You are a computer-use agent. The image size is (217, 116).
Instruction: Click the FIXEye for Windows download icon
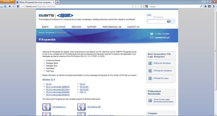click(150, 63)
